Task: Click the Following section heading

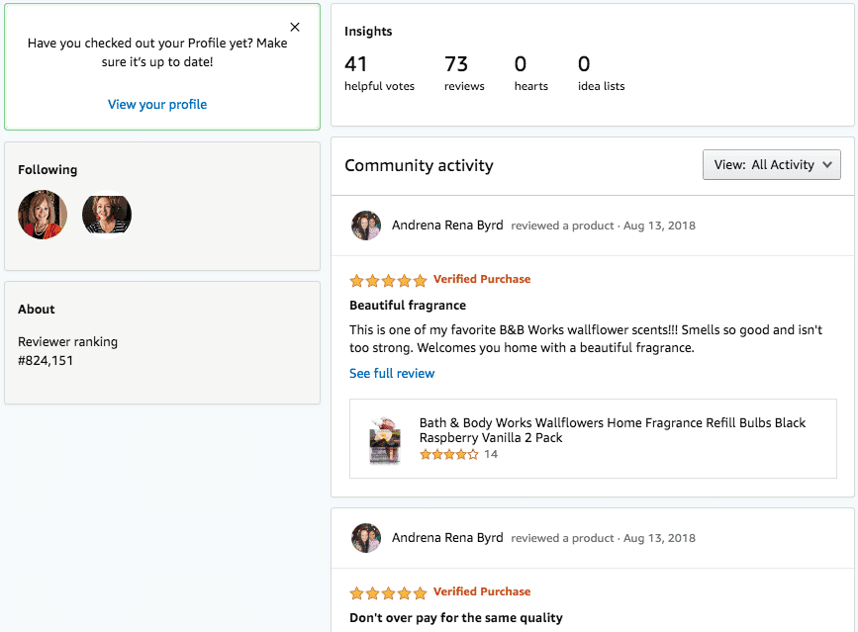Action: [x=48, y=170]
